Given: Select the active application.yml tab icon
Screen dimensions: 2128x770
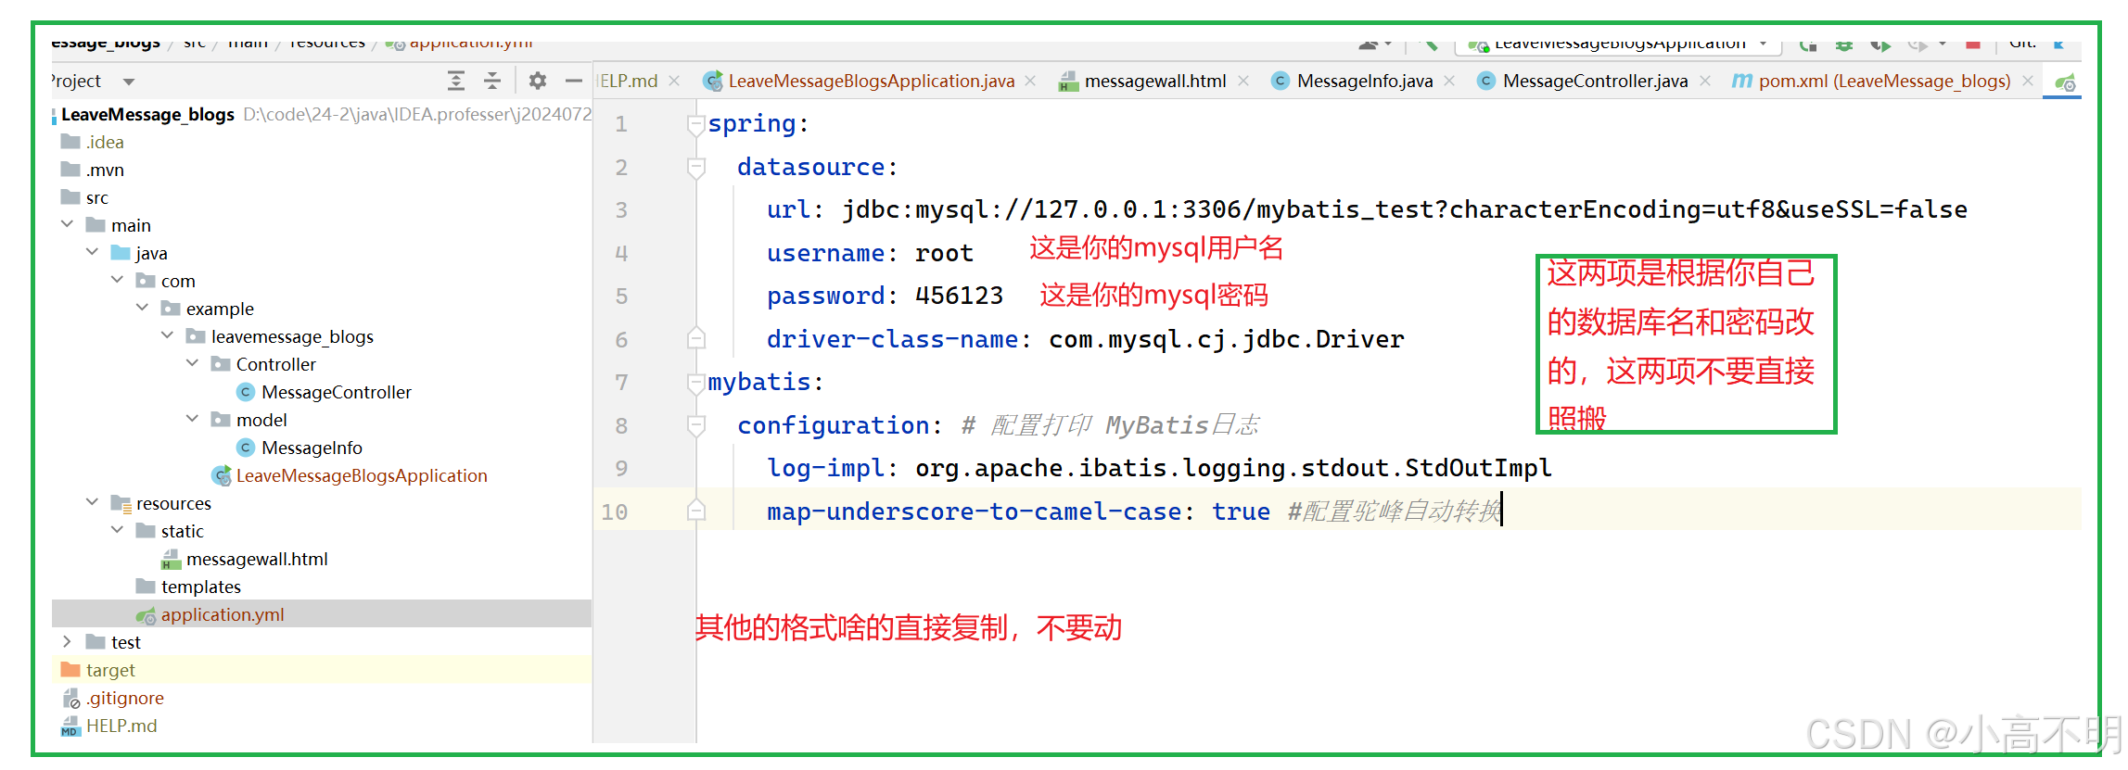Looking at the screenshot, I should pyautogui.click(x=2065, y=82).
